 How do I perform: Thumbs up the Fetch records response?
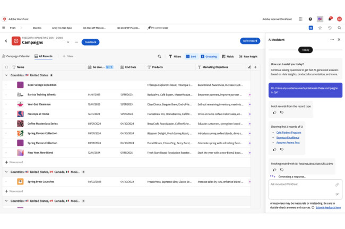[274, 112]
